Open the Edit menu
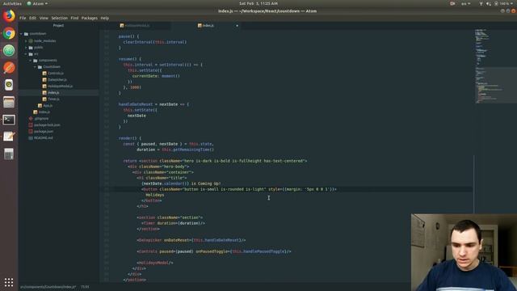517x291 pixels. point(32,18)
